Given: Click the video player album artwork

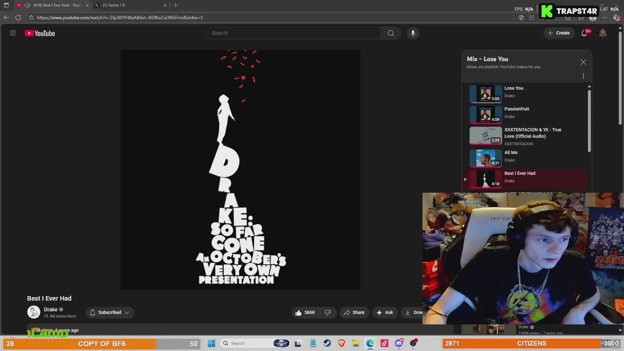Looking at the screenshot, I should 240,170.
